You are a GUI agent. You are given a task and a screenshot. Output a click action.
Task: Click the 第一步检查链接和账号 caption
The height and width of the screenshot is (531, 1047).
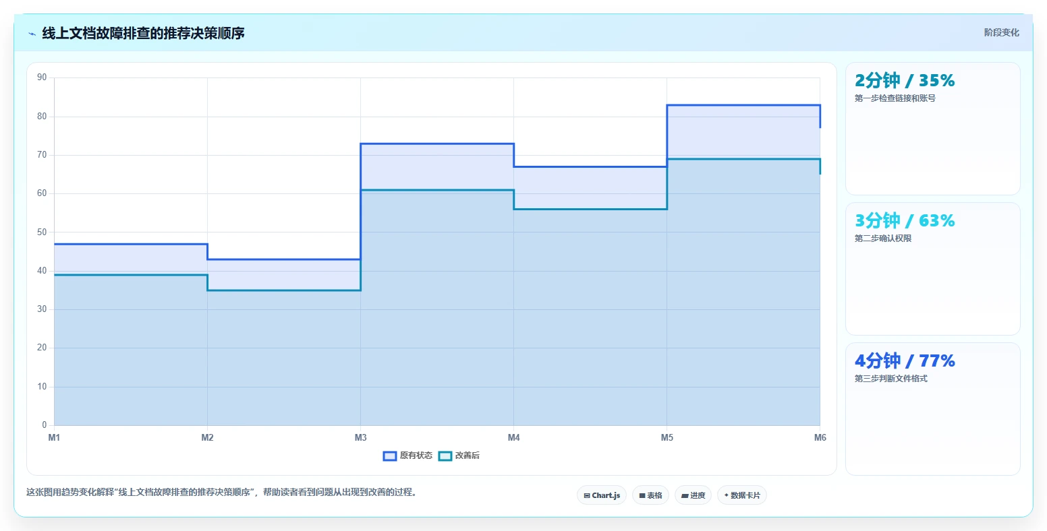coord(895,98)
